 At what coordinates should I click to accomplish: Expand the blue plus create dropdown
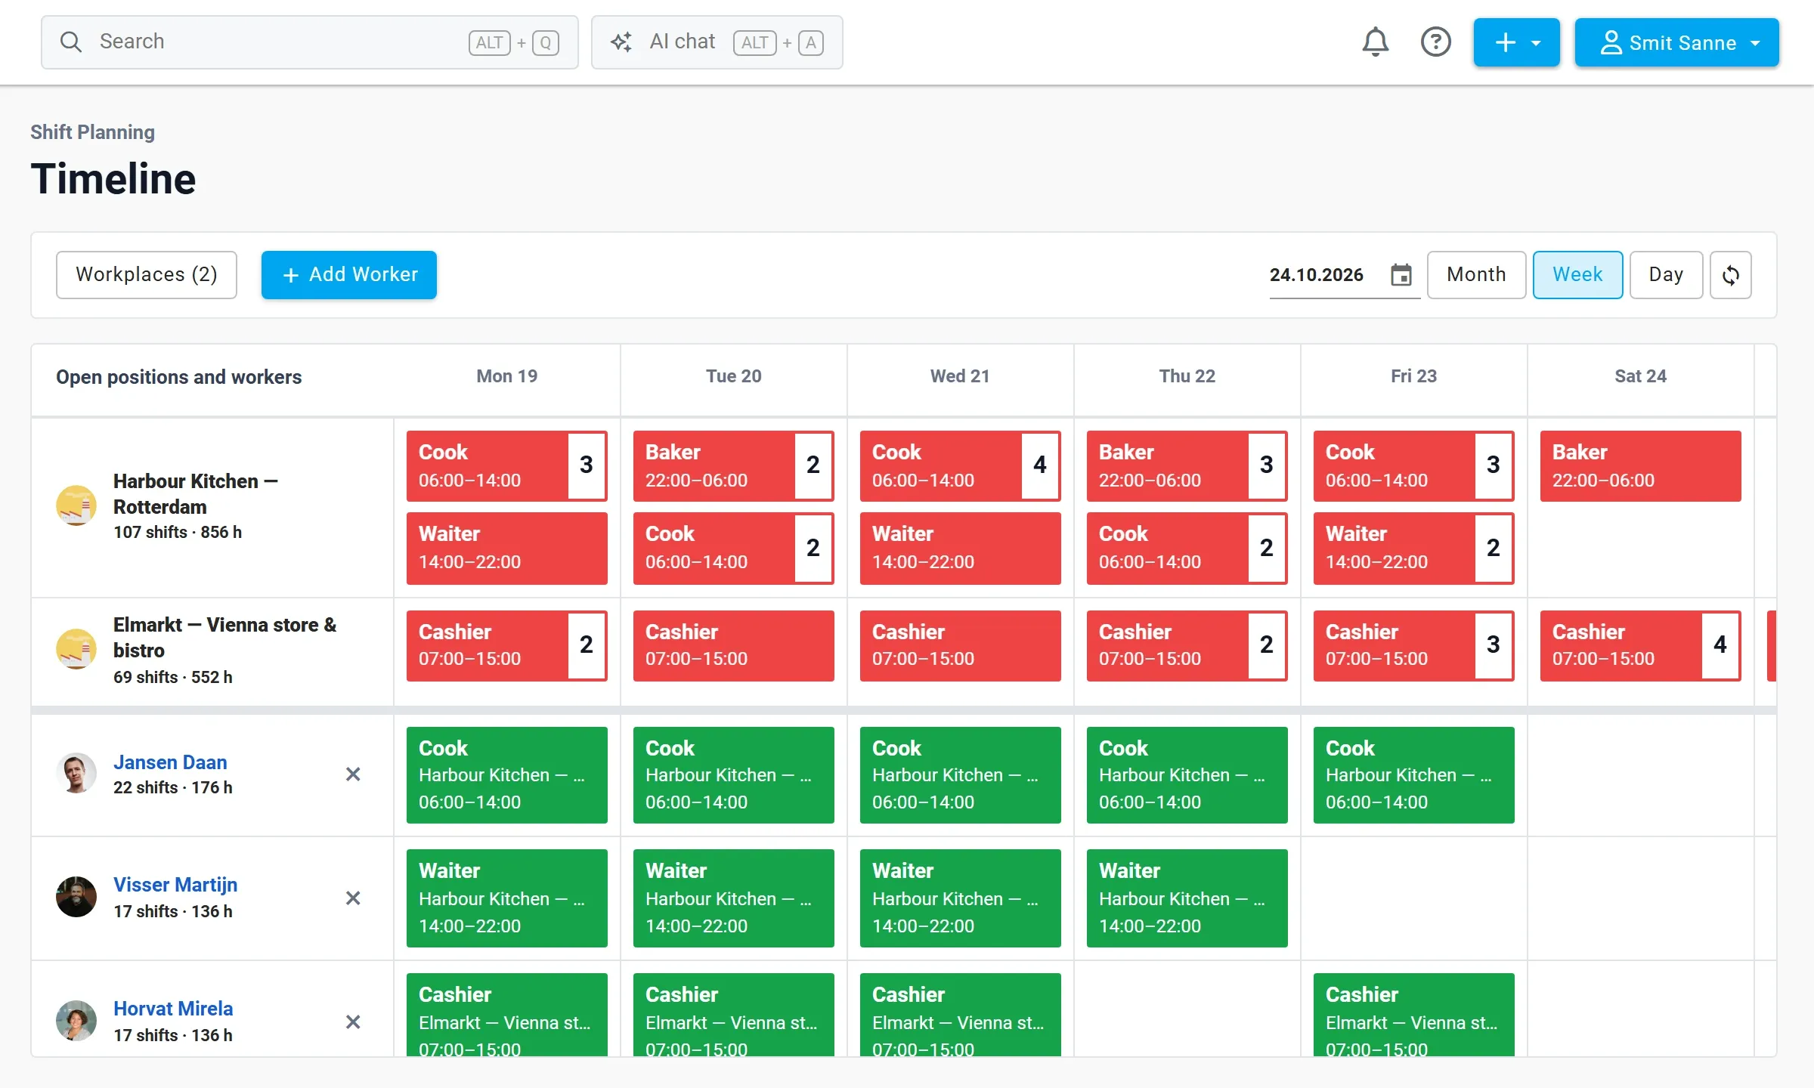[1516, 42]
